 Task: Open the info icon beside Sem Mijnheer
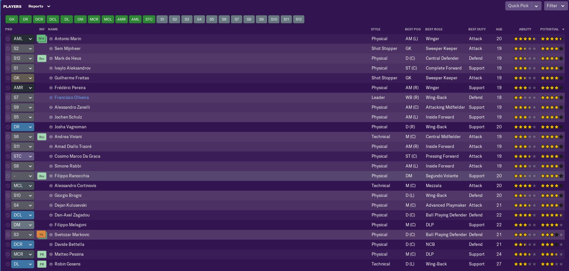click(51, 49)
